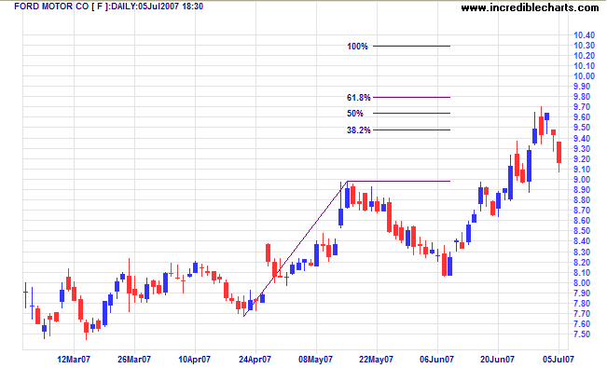Click the 100% purple extension line
This screenshot has width=607, height=368.
pyautogui.click(x=411, y=46)
